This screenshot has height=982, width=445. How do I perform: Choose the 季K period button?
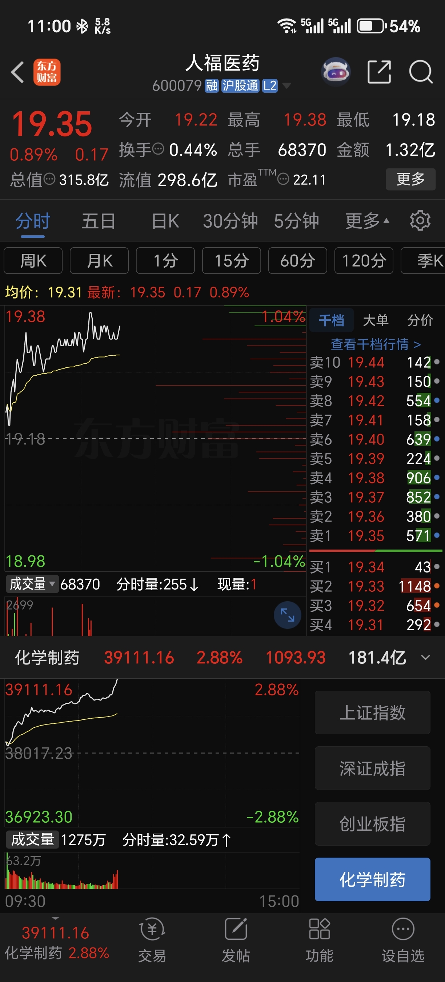point(423,261)
